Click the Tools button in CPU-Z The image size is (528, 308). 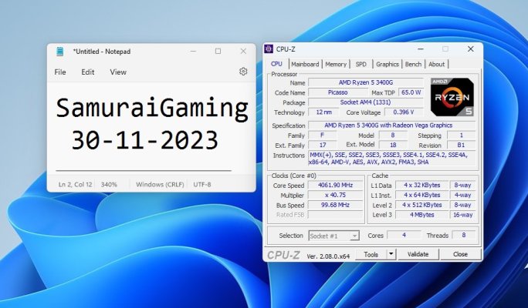tap(371, 254)
